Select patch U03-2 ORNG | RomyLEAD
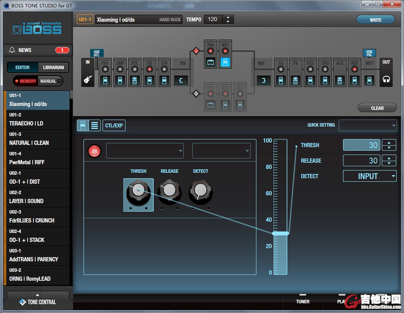404x313 pixels. click(x=38, y=275)
